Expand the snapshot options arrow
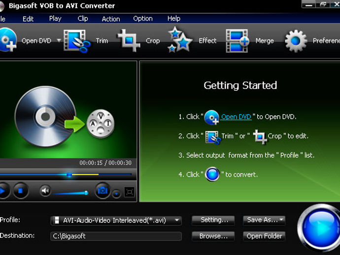 pyautogui.click(x=116, y=193)
